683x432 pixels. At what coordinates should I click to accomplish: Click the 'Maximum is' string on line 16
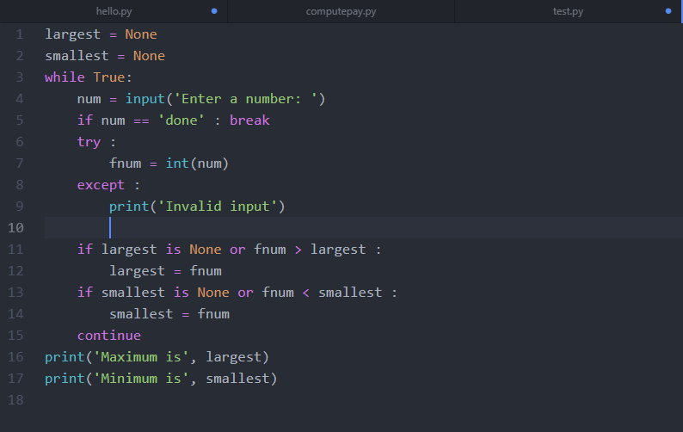tap(141, 357)
